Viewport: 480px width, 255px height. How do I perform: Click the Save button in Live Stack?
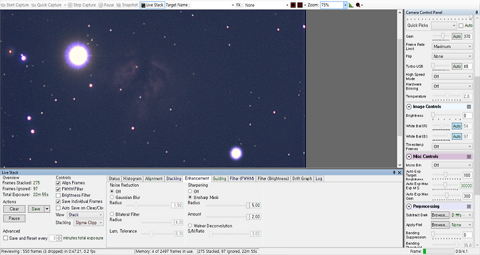[36, 209]
